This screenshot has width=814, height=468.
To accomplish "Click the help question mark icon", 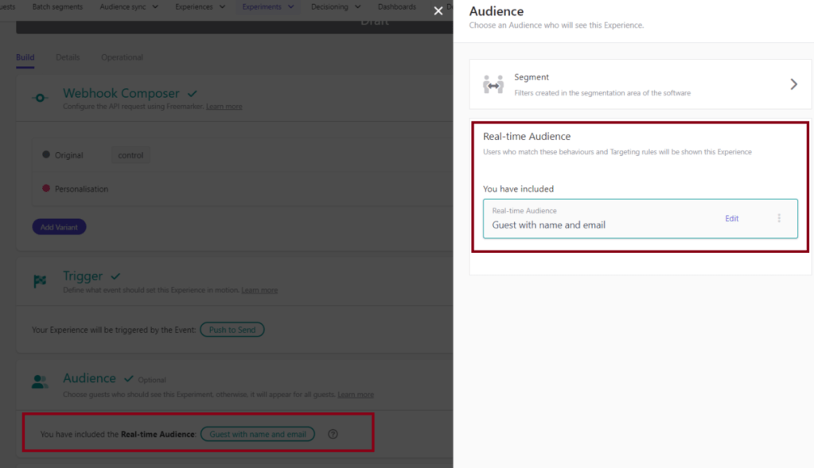I will tap(333, 434).
